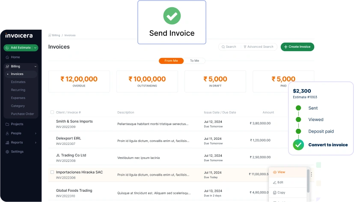Expand the Reports submenu arrow
The width and height of the screenshot is (354, 202).
pos(36,143)
